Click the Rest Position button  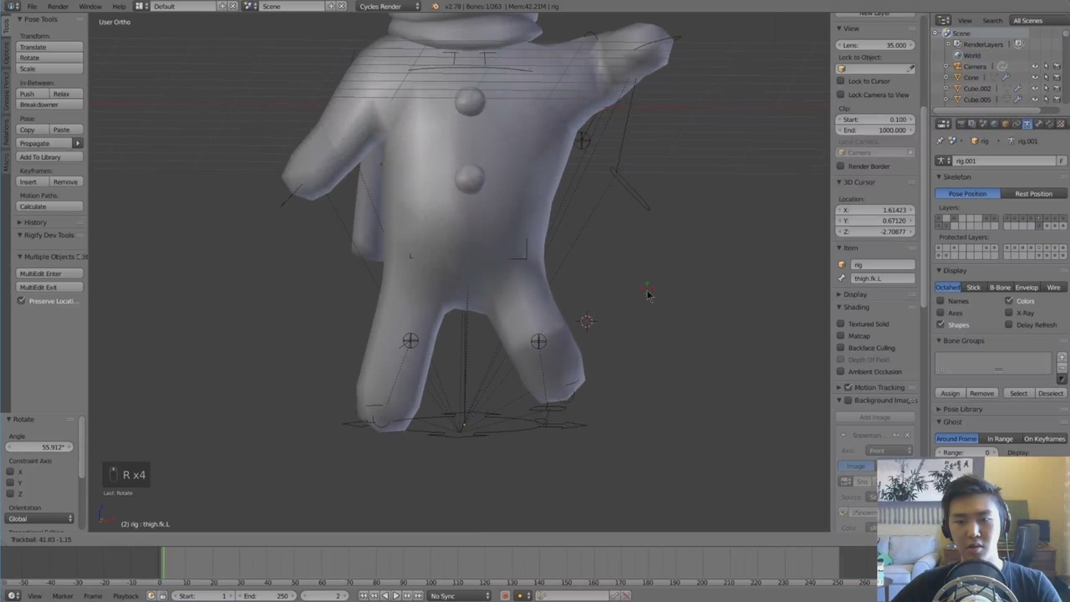point(1033,194)
